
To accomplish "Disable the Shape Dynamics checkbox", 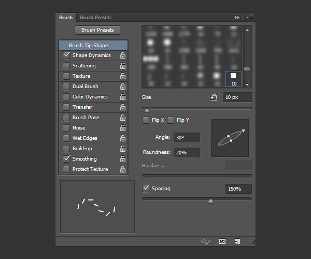I will (66, 55).
